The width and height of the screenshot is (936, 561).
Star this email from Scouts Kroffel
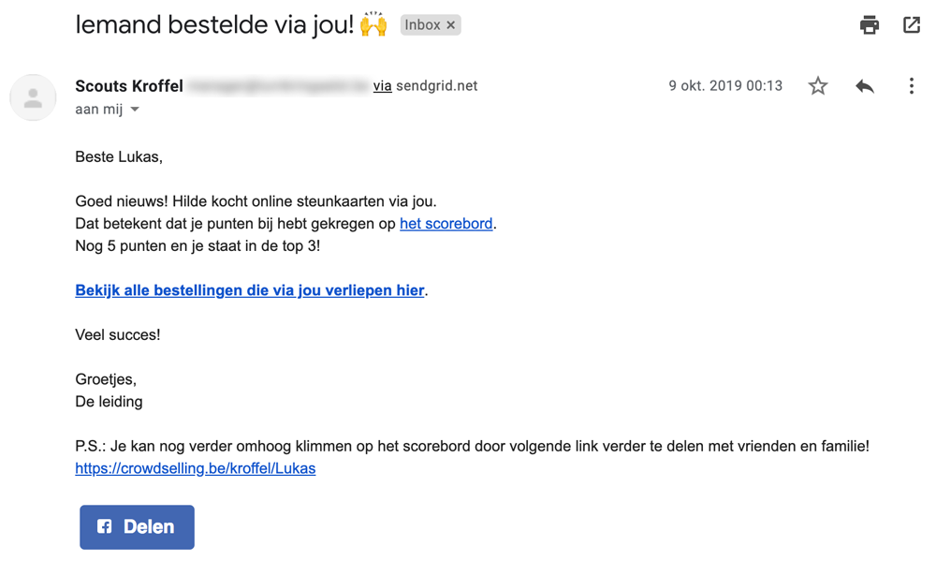818,86
